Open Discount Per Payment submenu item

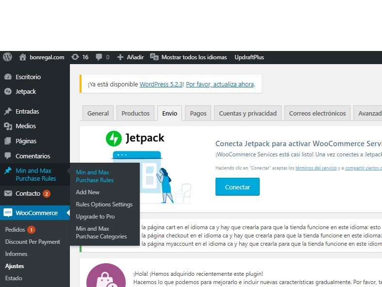coord(33,242)
